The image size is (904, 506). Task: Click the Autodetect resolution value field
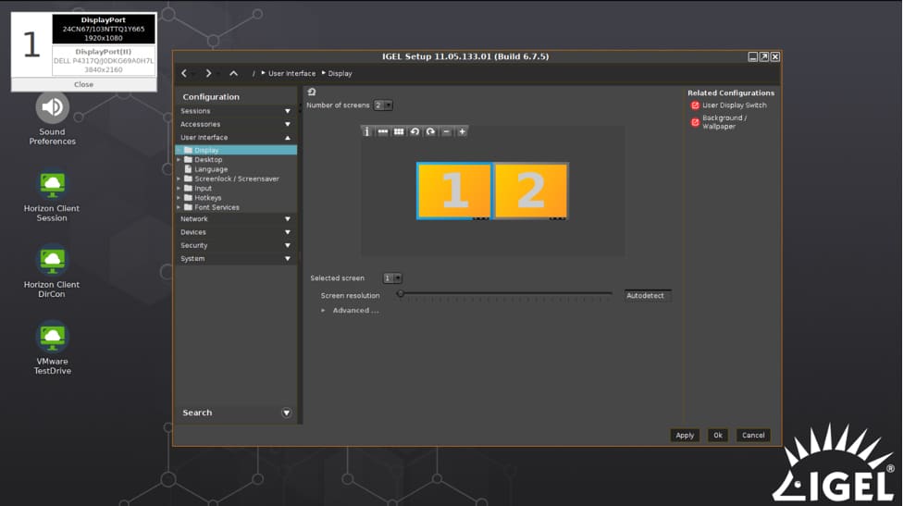[648, 296]
